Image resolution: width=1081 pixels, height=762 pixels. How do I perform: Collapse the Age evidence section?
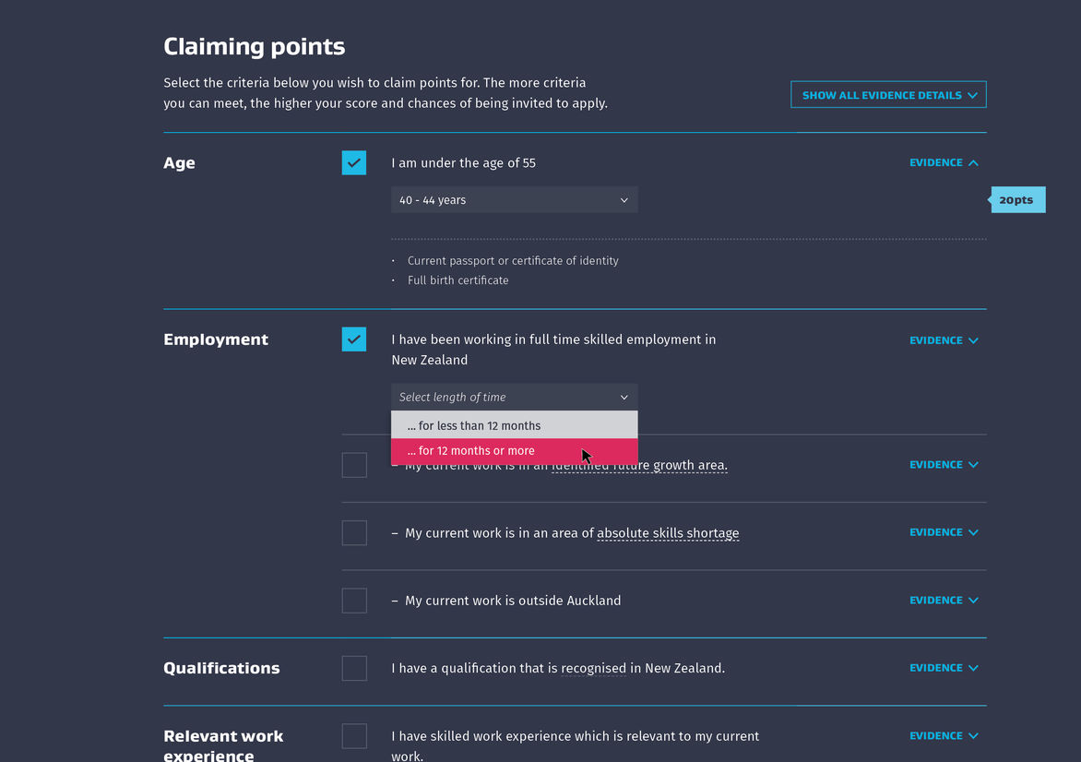pos(944,163)
